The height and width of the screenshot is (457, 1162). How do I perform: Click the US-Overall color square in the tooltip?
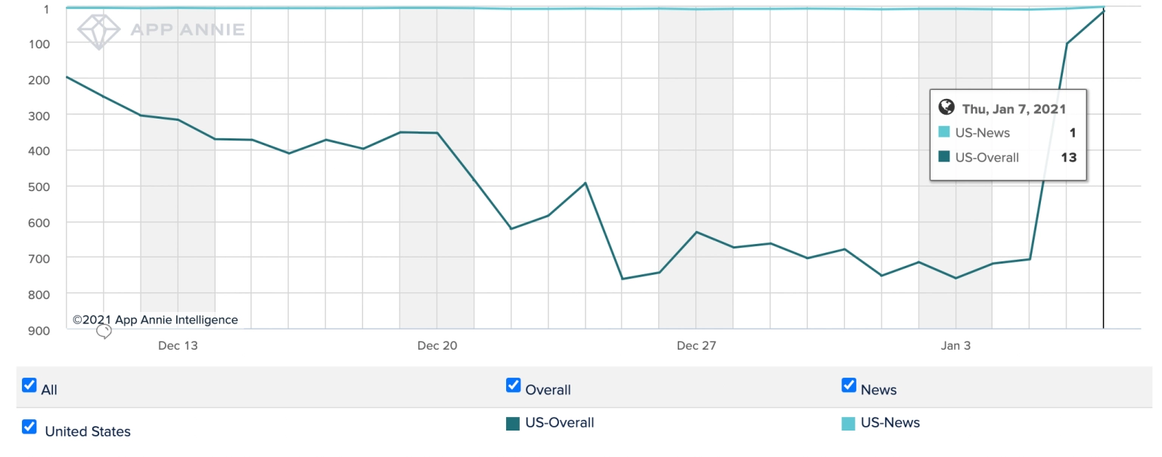coord(943,157)
